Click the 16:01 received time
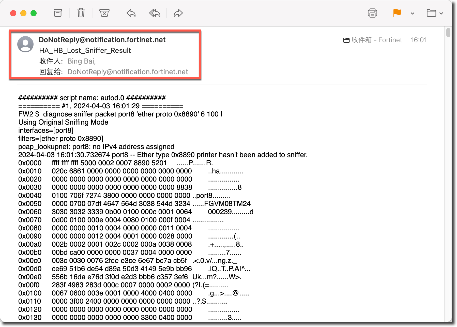 coord(419,40)
